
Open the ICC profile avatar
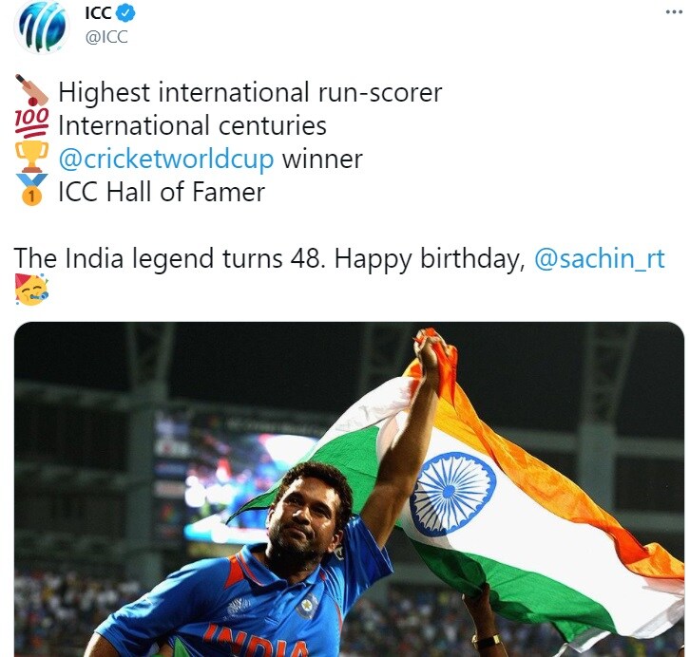(x=42, y=27)
